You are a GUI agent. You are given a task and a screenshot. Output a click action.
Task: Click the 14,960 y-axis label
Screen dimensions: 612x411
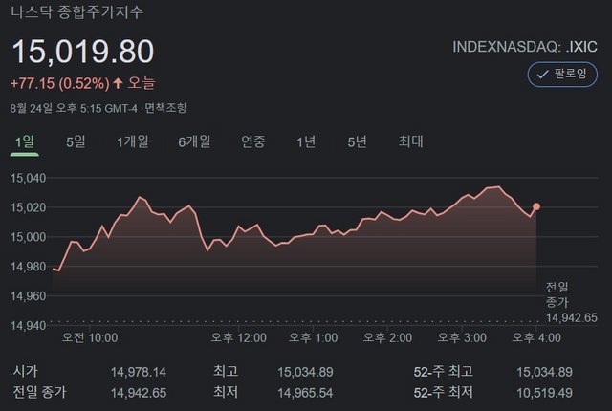tap(28, 296)
